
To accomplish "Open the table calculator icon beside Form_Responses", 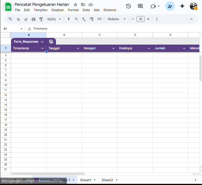I will tap(51, 42).
